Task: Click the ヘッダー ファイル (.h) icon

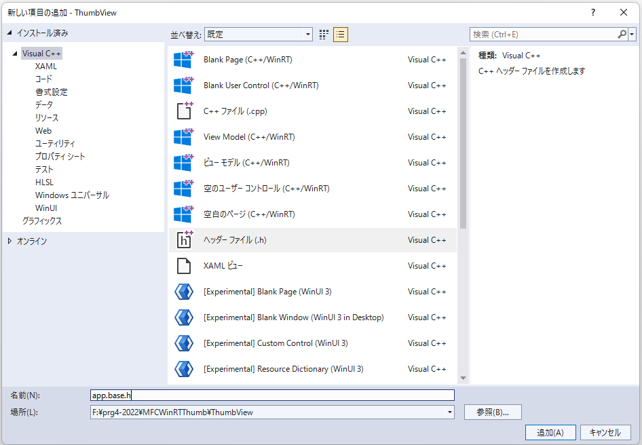Action: [184, 240]
